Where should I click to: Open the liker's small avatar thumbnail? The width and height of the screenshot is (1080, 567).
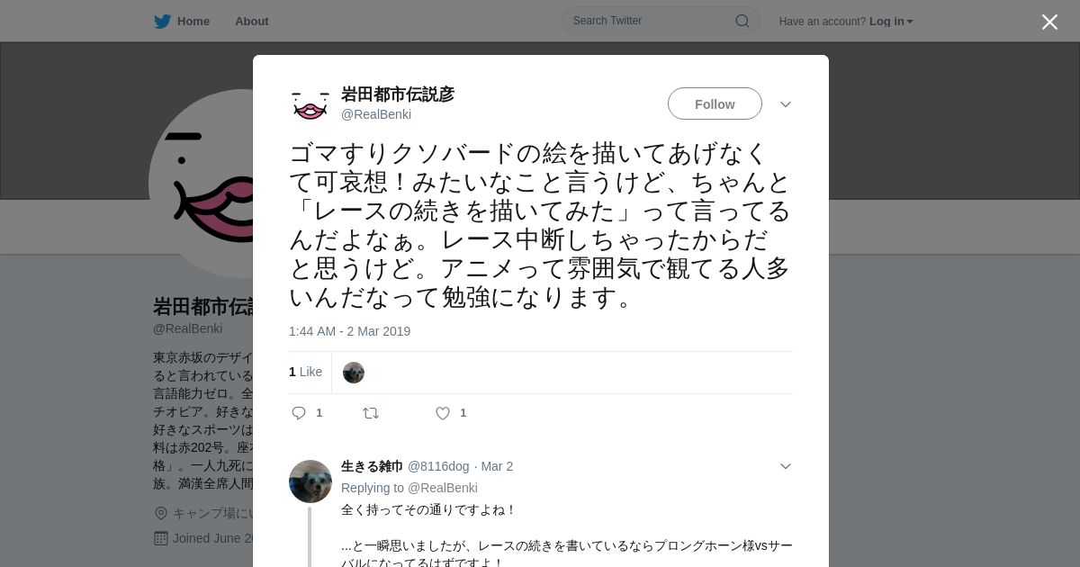354,373
